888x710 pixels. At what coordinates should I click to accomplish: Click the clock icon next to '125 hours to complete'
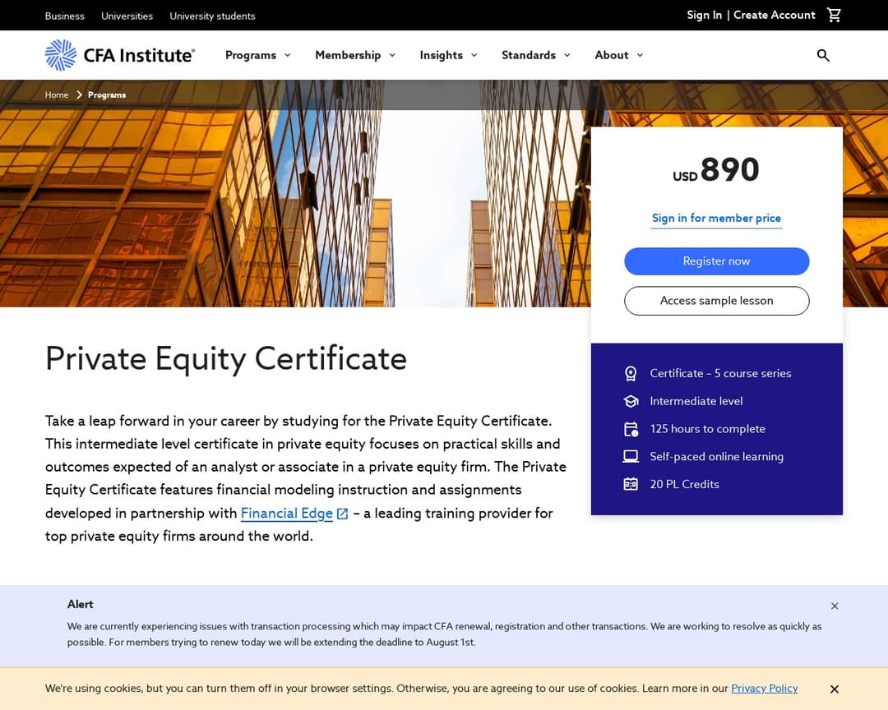pos(631,429)
